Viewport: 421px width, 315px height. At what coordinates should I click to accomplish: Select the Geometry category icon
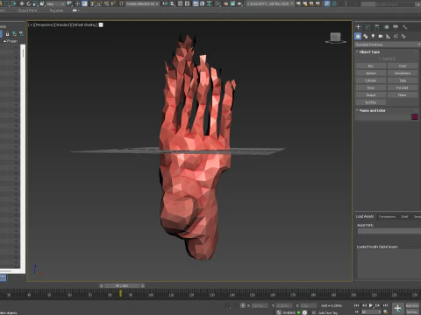358,36
